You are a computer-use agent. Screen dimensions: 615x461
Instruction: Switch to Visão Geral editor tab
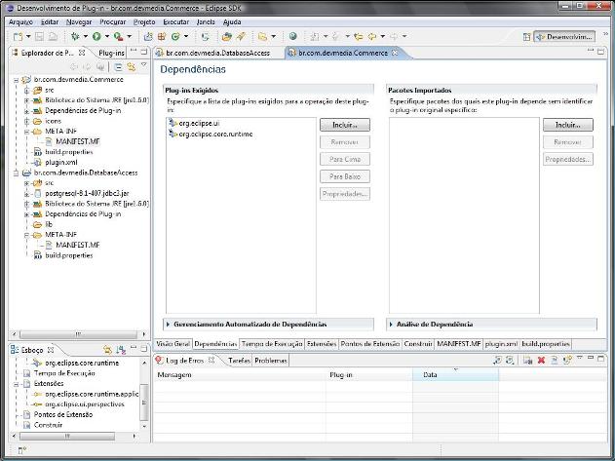click(173, 344)
